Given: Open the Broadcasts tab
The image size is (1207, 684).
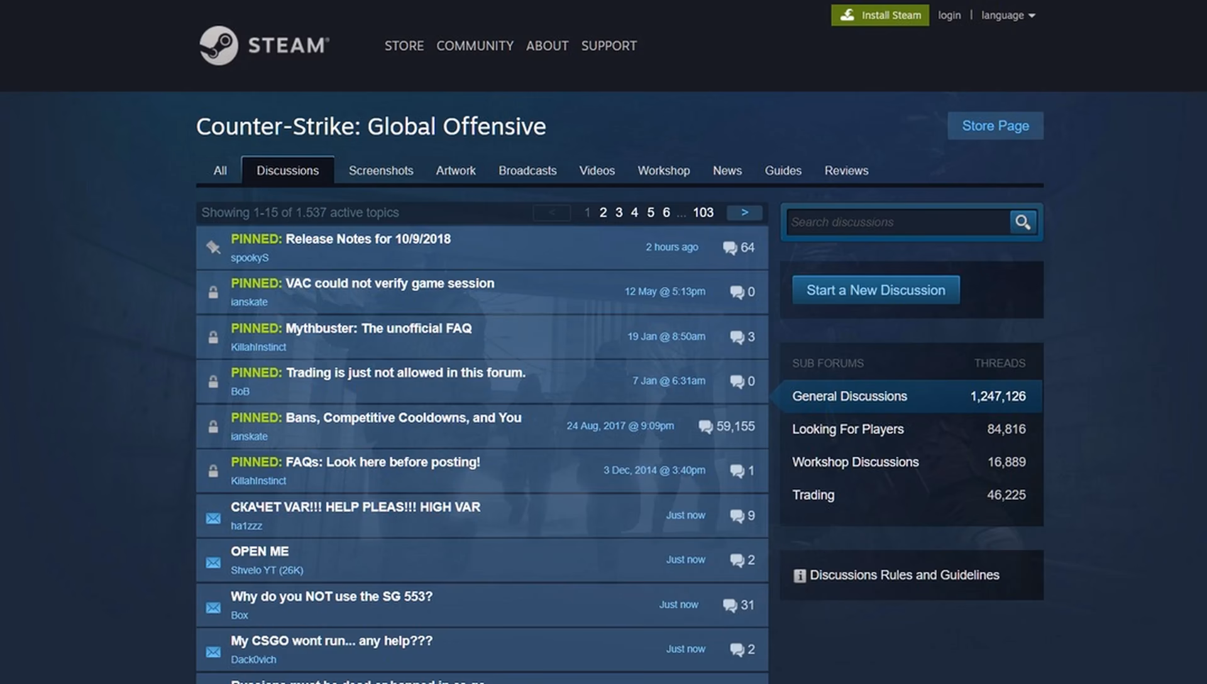Looking at the screenshot, I should tap(527, 170).
